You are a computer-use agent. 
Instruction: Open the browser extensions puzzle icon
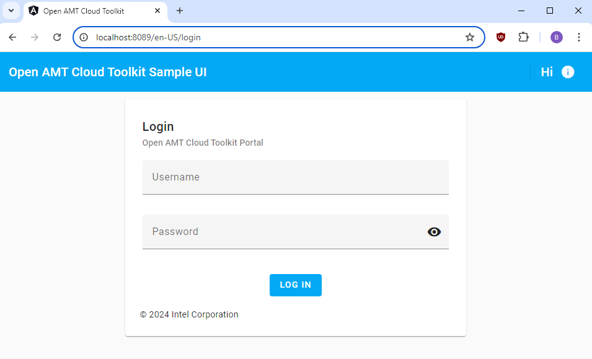click(x=523, y=37)
